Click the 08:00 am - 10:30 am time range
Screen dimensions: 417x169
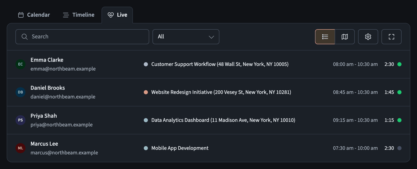coord(355,64)
